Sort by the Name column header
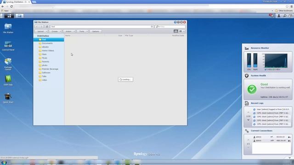294x165 pixels. 68,36
